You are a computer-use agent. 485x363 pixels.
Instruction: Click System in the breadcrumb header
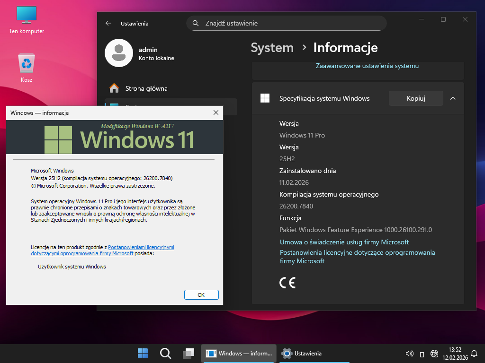[272, 48]
